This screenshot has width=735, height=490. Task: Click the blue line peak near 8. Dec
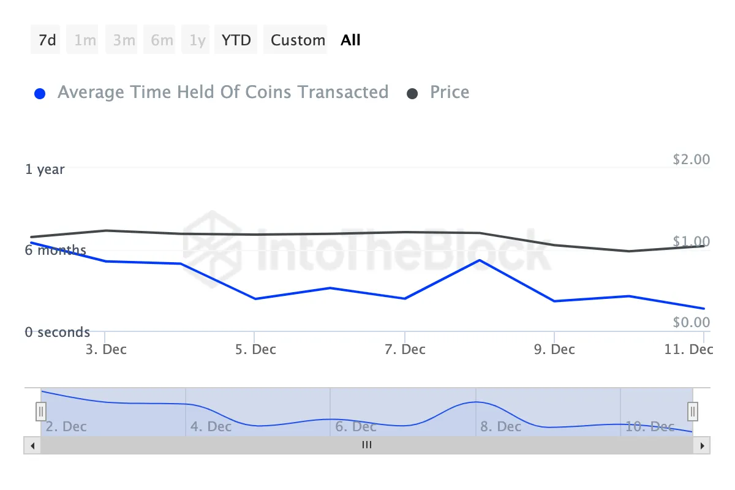click(x=480, y=260)
